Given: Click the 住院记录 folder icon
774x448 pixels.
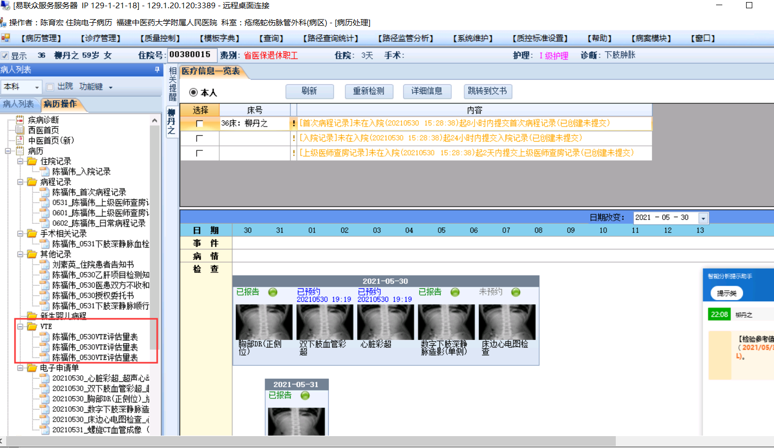Looking at the screenshot, I should pos(32,161).
